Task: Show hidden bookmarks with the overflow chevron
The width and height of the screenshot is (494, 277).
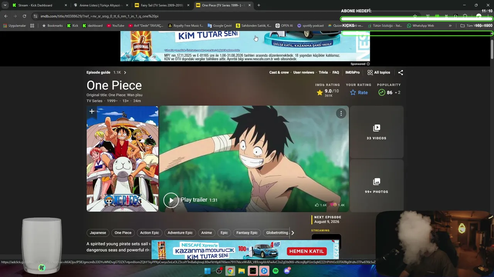Action: [450, 26]
